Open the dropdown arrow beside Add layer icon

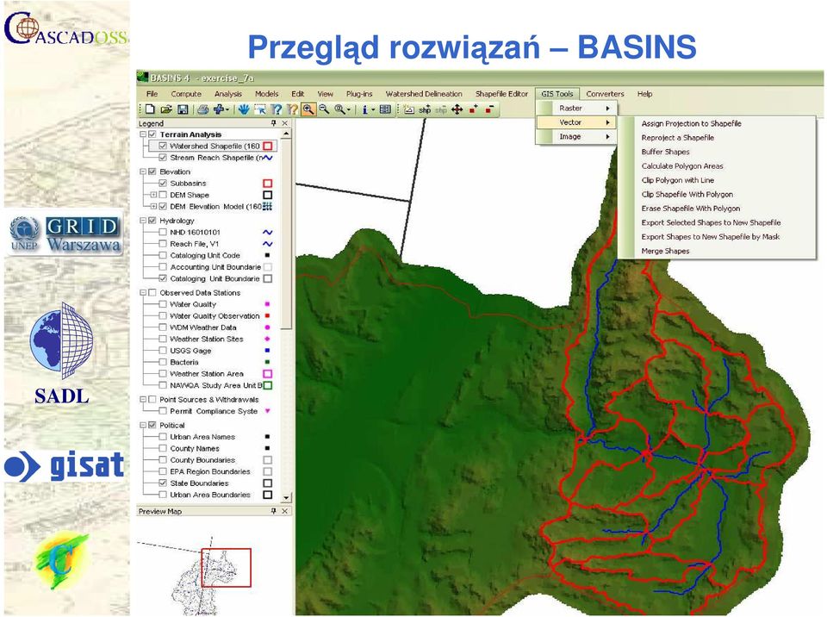click(x=227, y=109)
